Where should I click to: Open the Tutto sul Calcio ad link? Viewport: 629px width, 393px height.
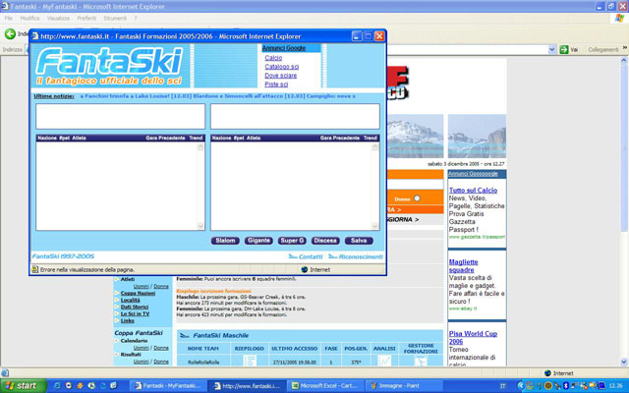click(x=473, y=190)
